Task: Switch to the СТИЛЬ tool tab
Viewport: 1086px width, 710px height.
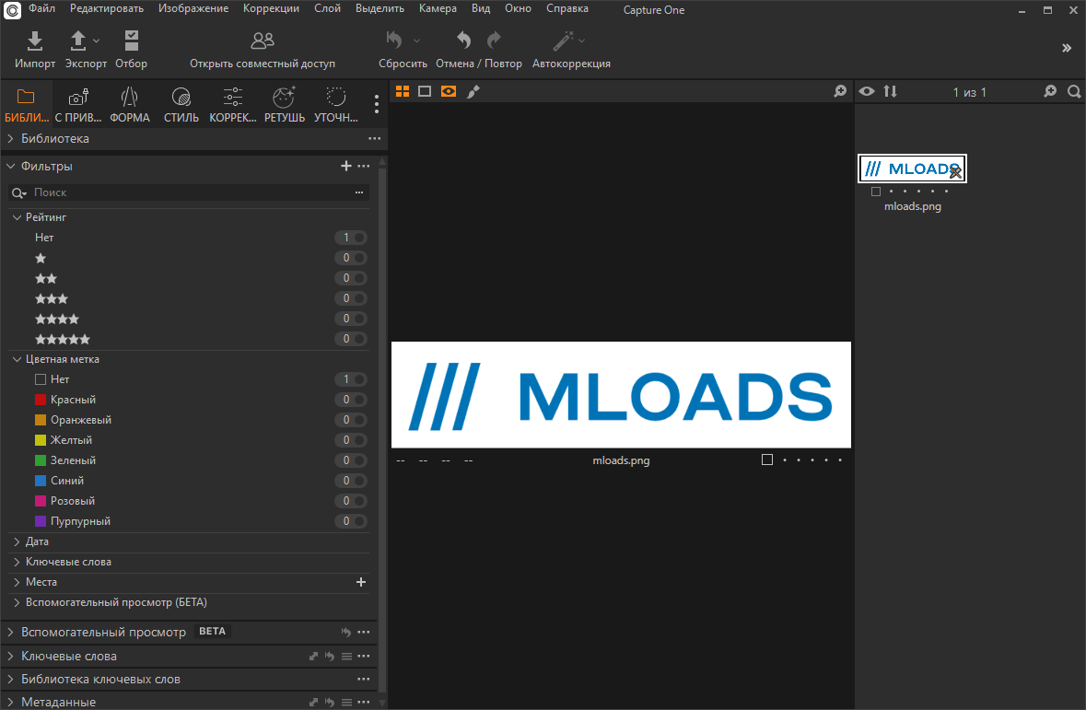Action: click(x=181, y=105)
